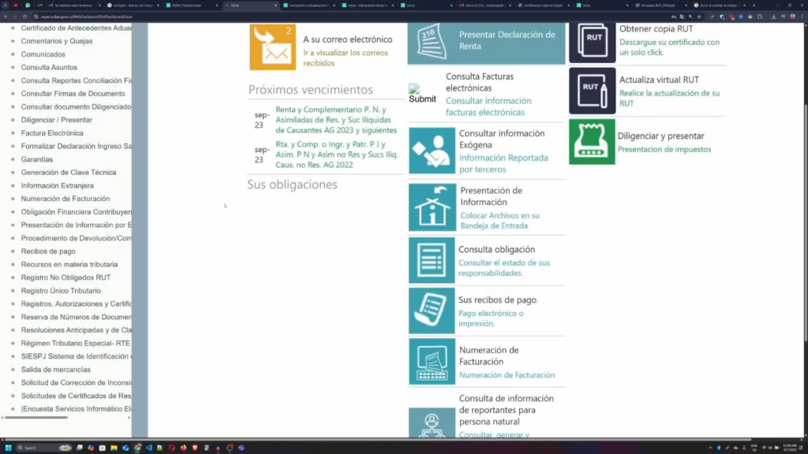Screen dimensions: 808x454
Task: Click the Numeración de Facturación keyboard icon
Action: tap(432, 361)
